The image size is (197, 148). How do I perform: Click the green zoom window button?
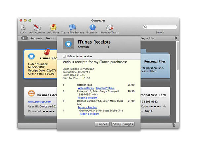pyautogui.click(x=30, y=20)
